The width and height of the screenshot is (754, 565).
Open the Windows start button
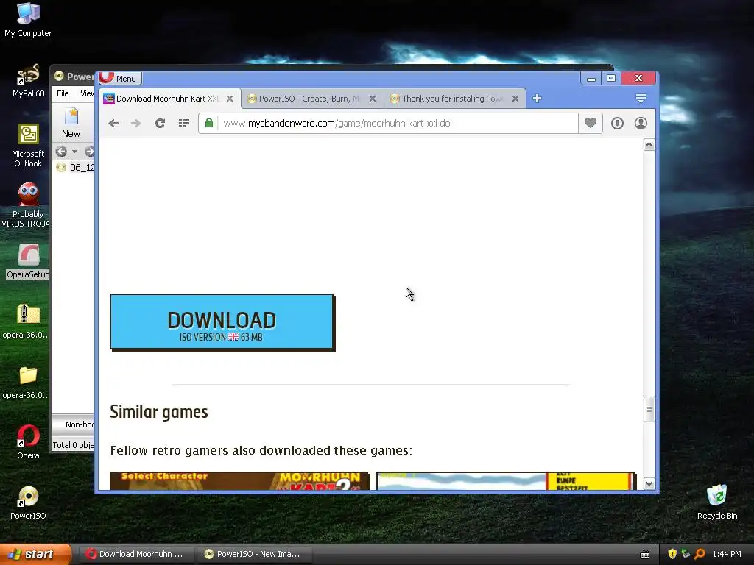tap(35, 554)
